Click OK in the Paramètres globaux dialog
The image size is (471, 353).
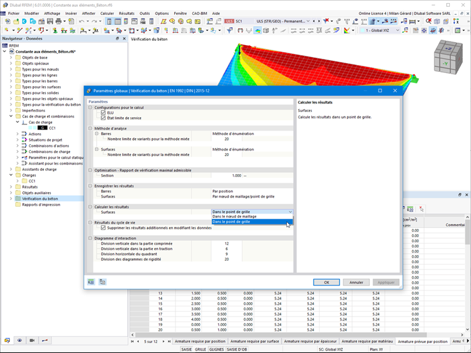[327, 282]
